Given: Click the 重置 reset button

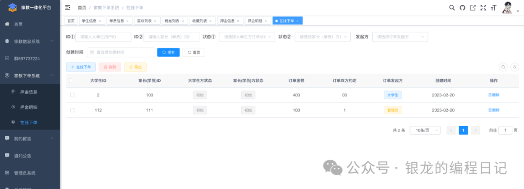Looking at the screenshot, I should tap(194, 52).
